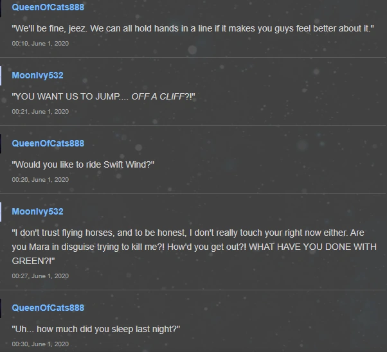Screen dimensions: 387x352
Task: Click MoonIvy532 username above the flying horses message
Action: click(37, 211)
